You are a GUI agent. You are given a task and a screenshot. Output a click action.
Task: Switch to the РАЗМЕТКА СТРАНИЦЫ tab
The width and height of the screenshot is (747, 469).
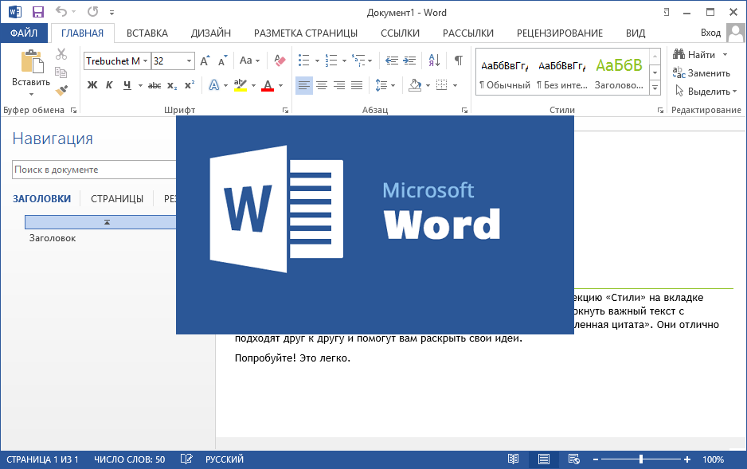tap(305, 33)
